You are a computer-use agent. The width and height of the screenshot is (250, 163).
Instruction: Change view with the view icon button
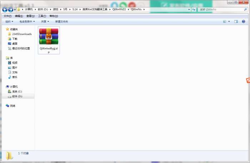click(225, 21)
